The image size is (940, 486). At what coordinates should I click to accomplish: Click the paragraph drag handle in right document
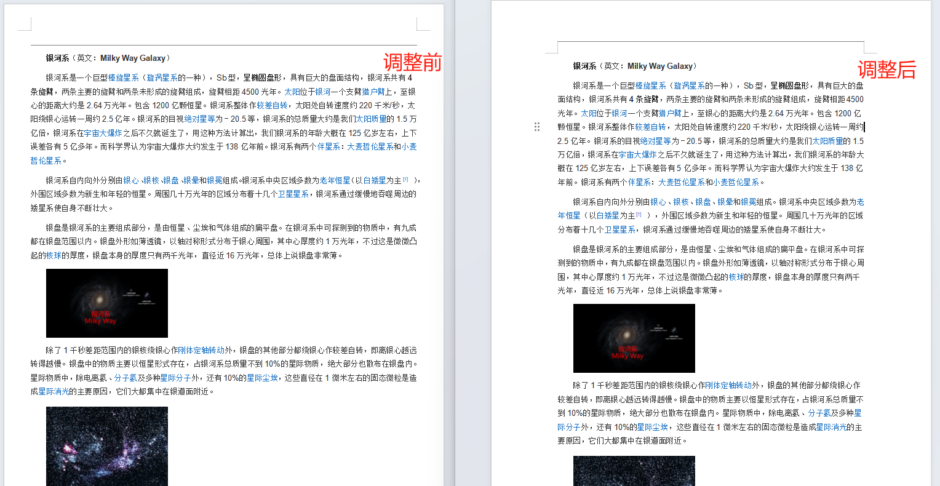(x=537, y=127)
